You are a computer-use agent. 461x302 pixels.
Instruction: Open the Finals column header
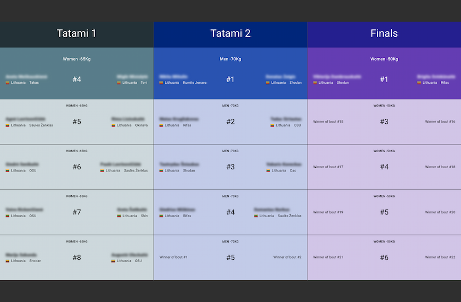point(384,34)
